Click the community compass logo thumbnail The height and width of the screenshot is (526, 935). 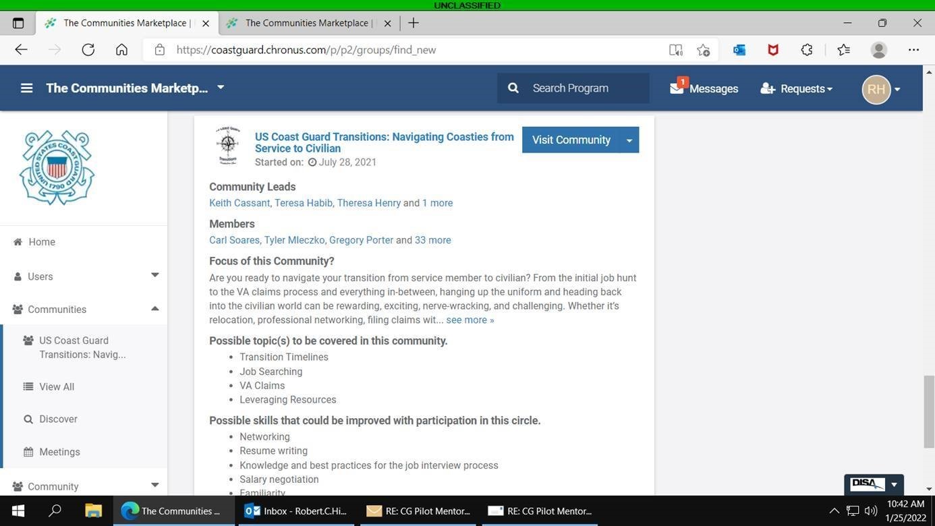click(x=228, y=145)
